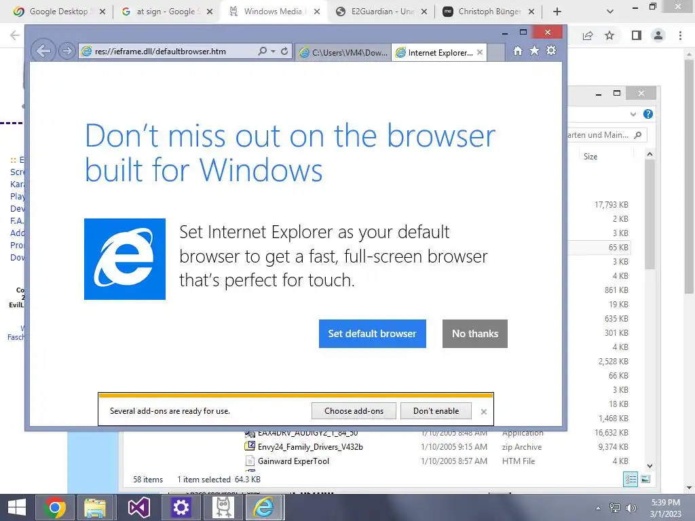This screenshot has height=521, width=695.
Task: Refresh the Internet Explorer page
Action: (x=284, y=52)
